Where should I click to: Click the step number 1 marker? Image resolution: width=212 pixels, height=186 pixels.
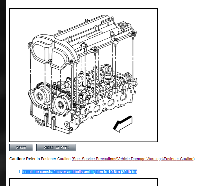tap(20, 172)
